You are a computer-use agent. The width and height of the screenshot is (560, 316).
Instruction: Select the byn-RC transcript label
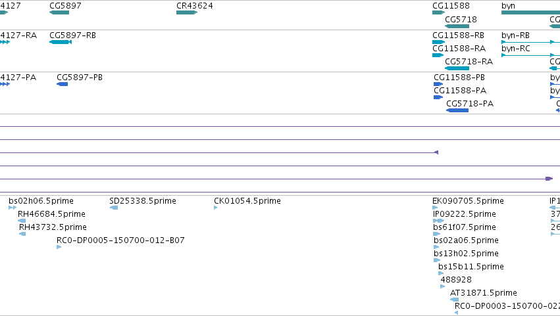tap(516, 49)
